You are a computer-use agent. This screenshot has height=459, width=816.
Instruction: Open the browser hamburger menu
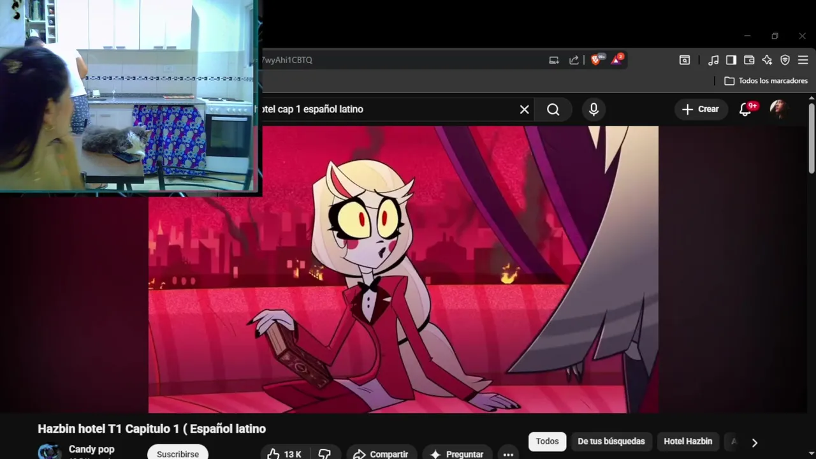click(x=803, y=60)
